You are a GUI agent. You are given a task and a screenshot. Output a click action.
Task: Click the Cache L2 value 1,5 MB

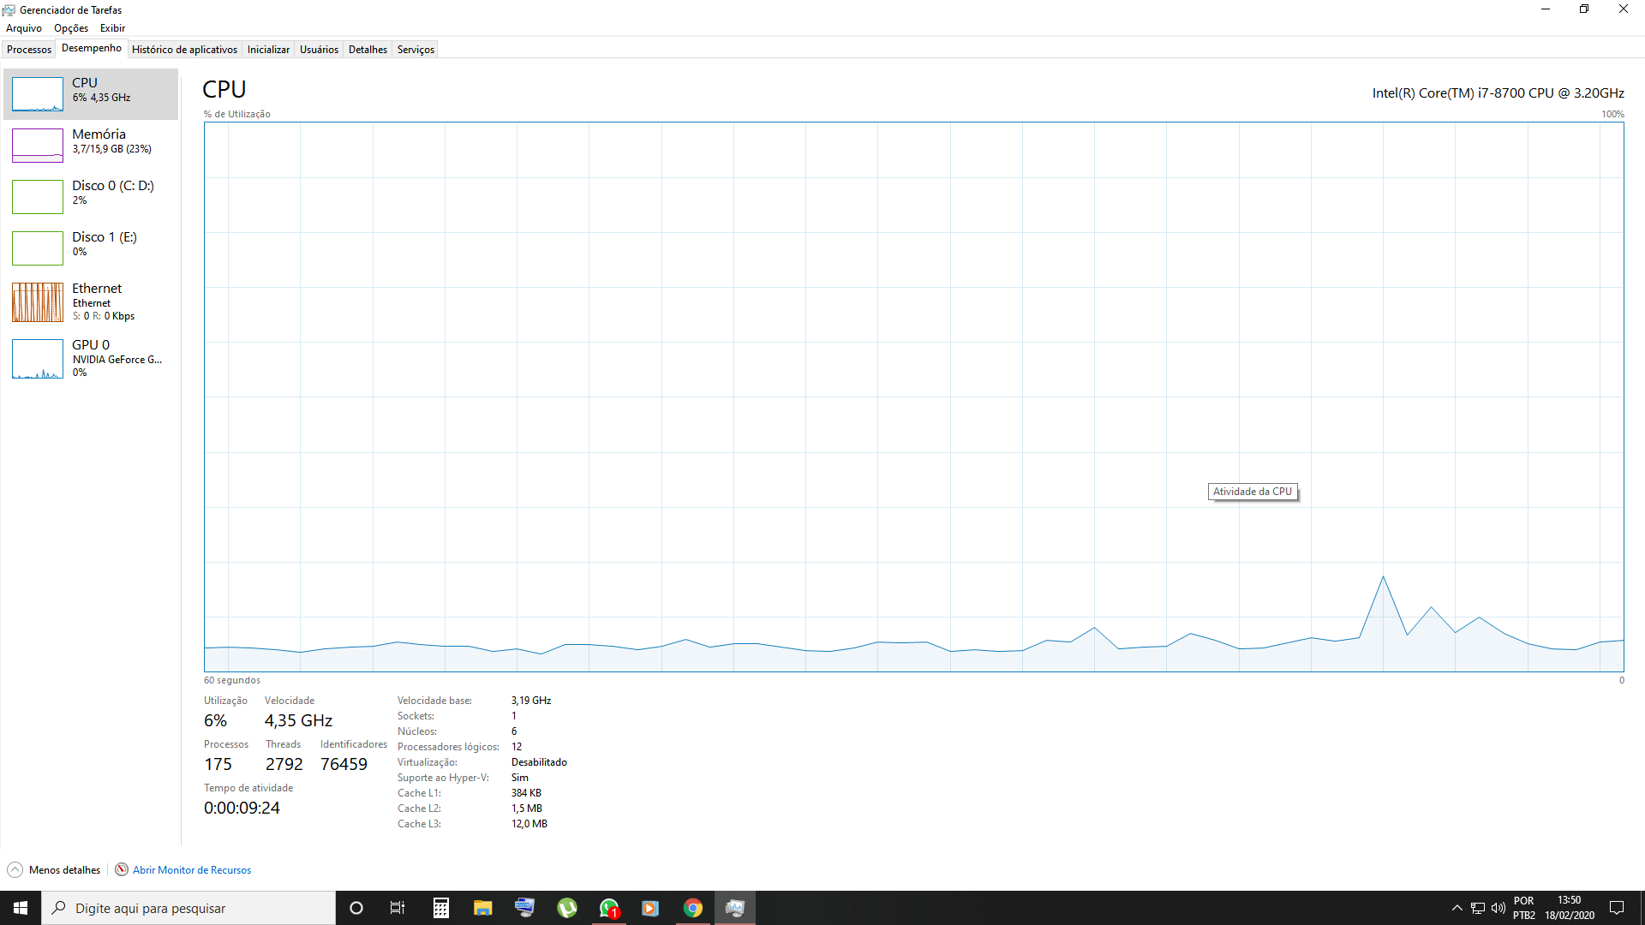tap(526, 809)
